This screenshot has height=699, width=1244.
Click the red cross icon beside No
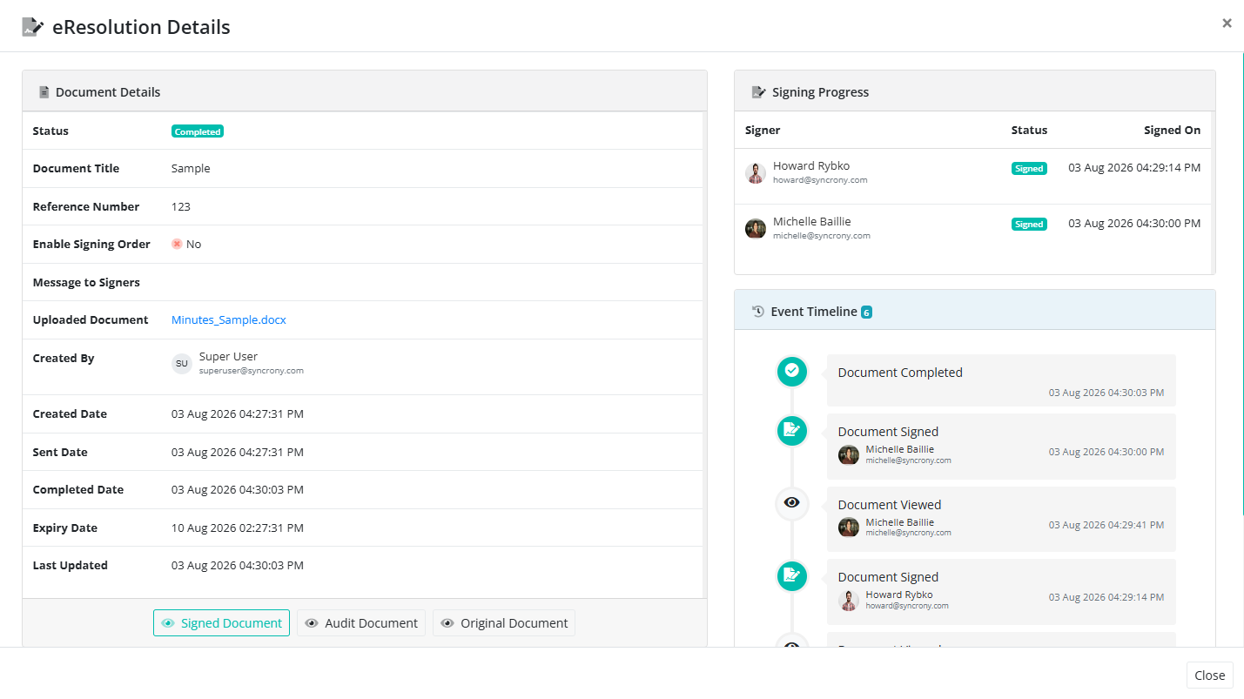[x=177, y=245]
